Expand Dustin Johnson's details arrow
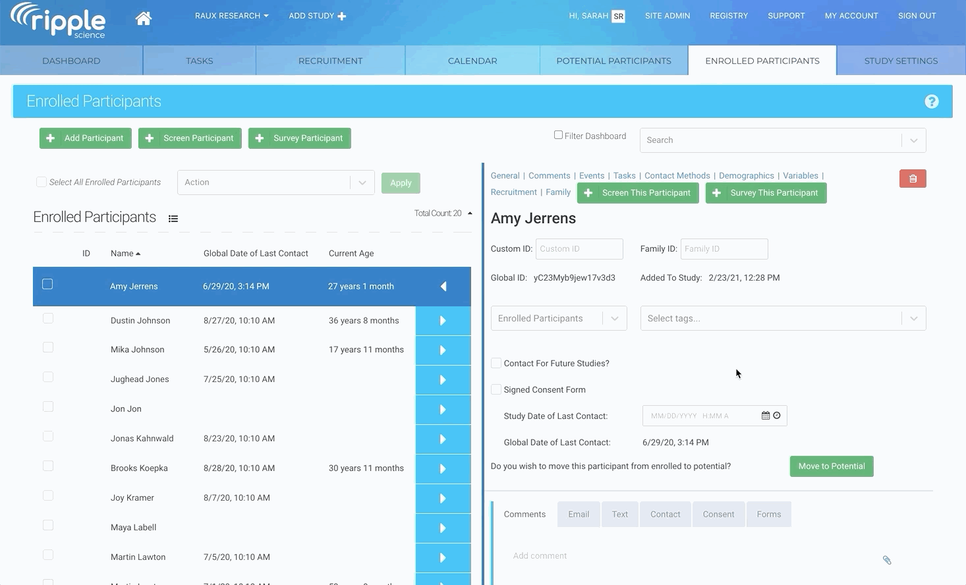Screen dimensions: 966x585 (443, 321)
